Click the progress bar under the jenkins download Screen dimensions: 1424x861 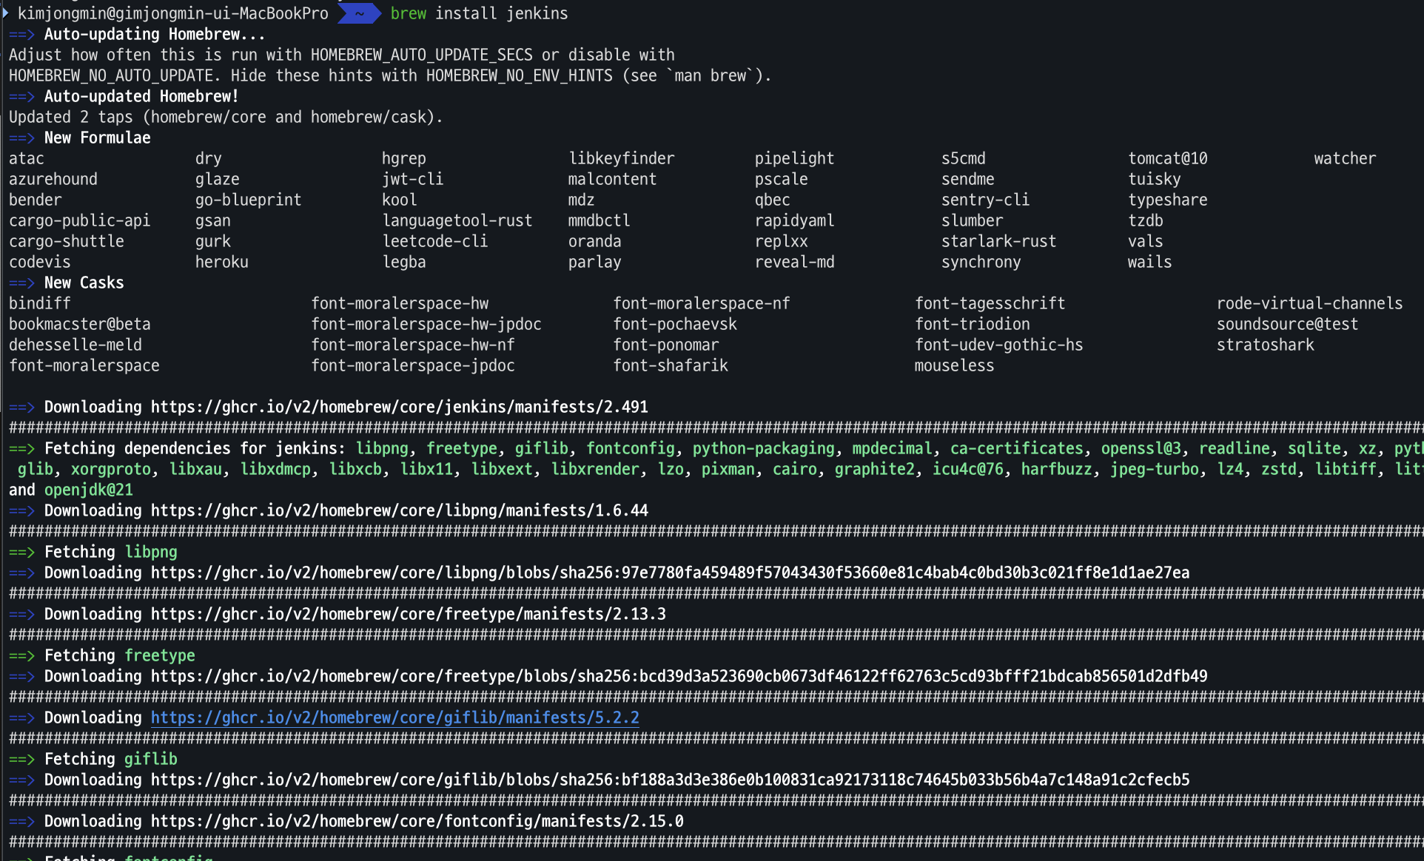point(711,428)
